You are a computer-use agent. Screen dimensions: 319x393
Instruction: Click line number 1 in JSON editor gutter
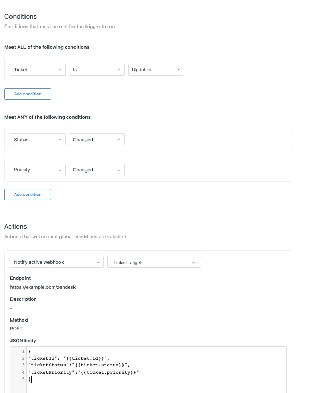coord(23,351)
